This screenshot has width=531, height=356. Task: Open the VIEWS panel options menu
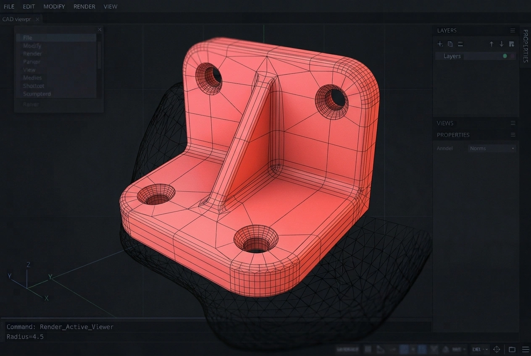pyautogui.click(x=513, y=123)
